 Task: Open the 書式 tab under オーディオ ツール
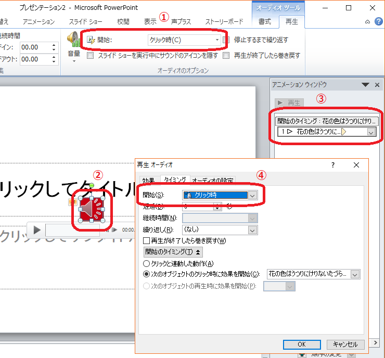tap(265, 22)
